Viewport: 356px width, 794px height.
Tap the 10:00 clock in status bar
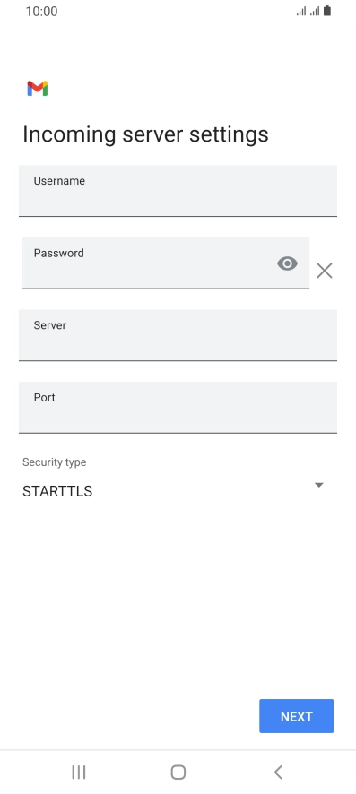click(41, 11)
